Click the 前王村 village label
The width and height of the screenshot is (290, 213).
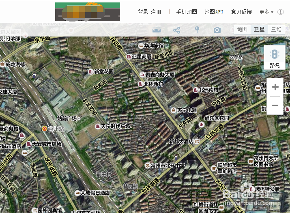click(x=104, y=174)
